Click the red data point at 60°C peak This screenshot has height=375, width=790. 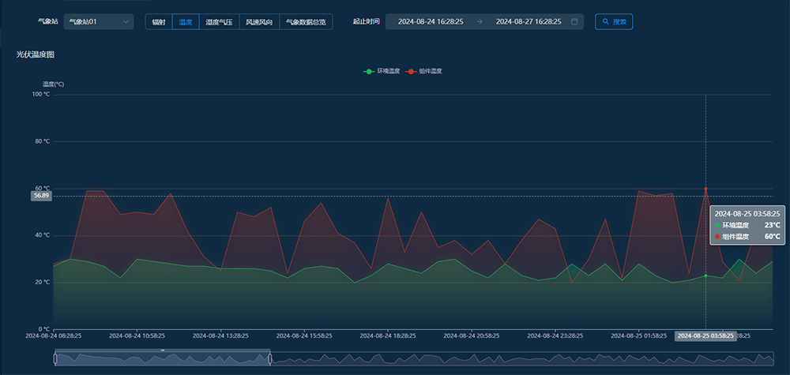point(705,189)
